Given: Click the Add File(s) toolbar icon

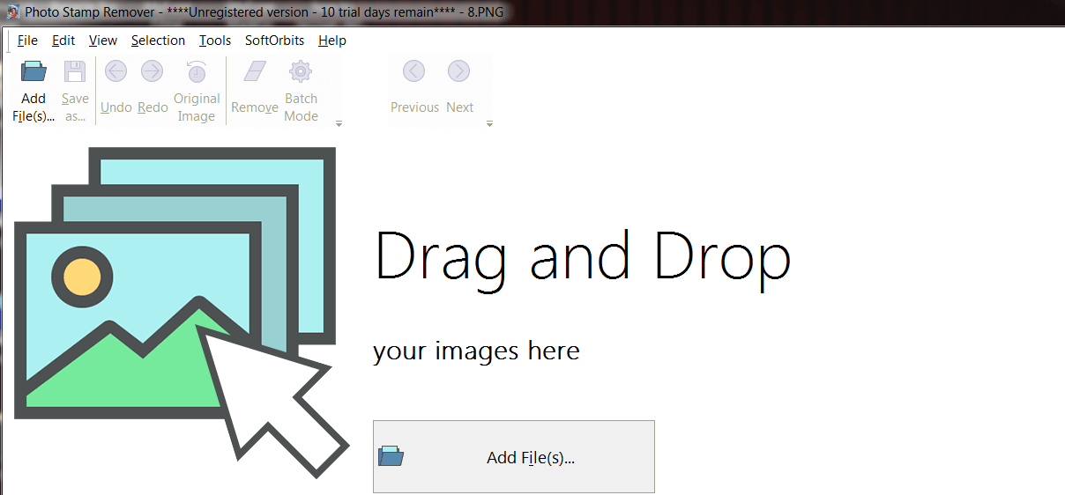Looking at the screenshot, I should pos(34,71).
